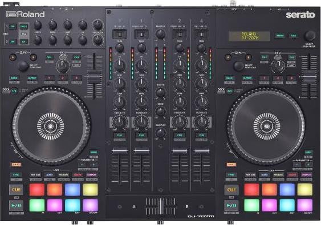Click the channel 3 volume fader
This screenshot has height=225, width=321.
pos(120,151)
